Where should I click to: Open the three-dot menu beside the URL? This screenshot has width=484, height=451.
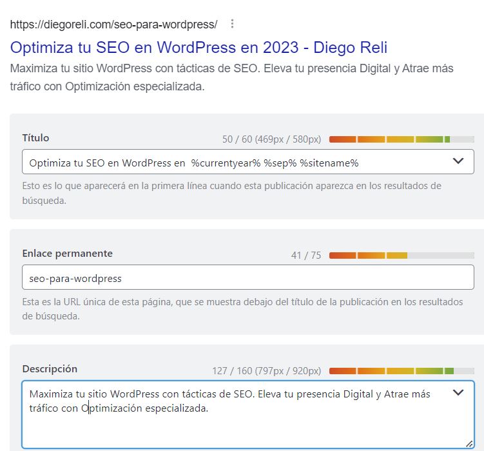click(232, 24)
